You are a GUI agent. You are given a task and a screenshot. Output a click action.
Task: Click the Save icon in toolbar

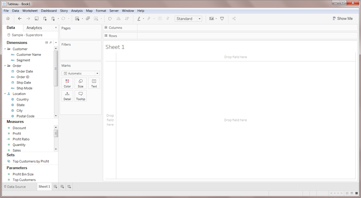(x=36, y=19)
